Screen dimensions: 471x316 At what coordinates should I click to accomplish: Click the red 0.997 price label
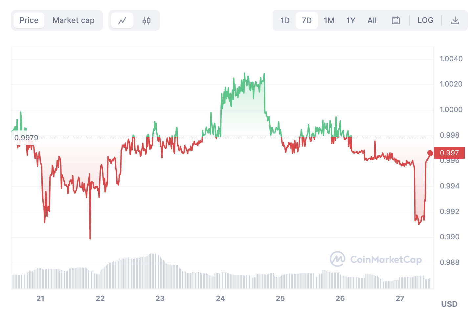click(449, 152)
